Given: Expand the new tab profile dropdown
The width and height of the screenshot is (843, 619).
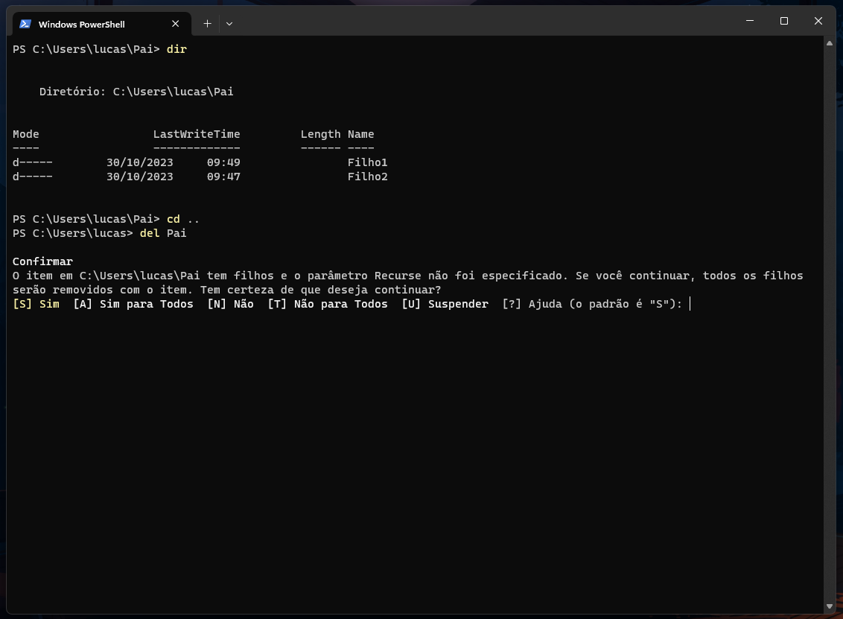Looking at the screenshot, I should [x=229, y=24].
